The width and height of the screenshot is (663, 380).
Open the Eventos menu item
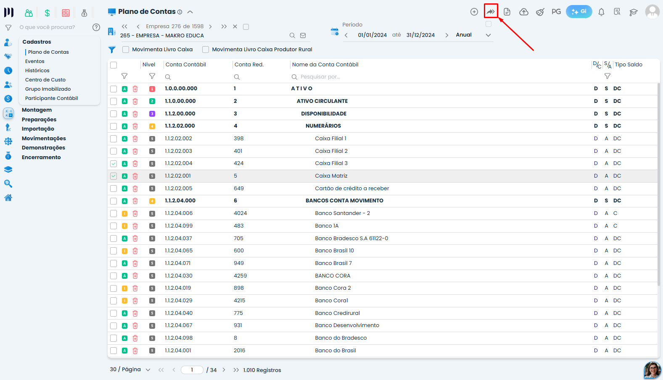point(35,61)
